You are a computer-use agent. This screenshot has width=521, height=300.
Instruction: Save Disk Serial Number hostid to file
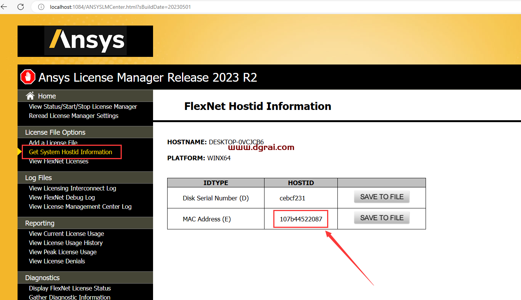[x=382, y=197]
